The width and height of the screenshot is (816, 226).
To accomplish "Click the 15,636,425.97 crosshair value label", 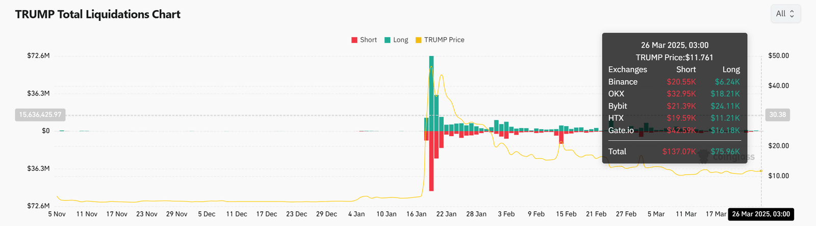I will click(x=40, y=115).
